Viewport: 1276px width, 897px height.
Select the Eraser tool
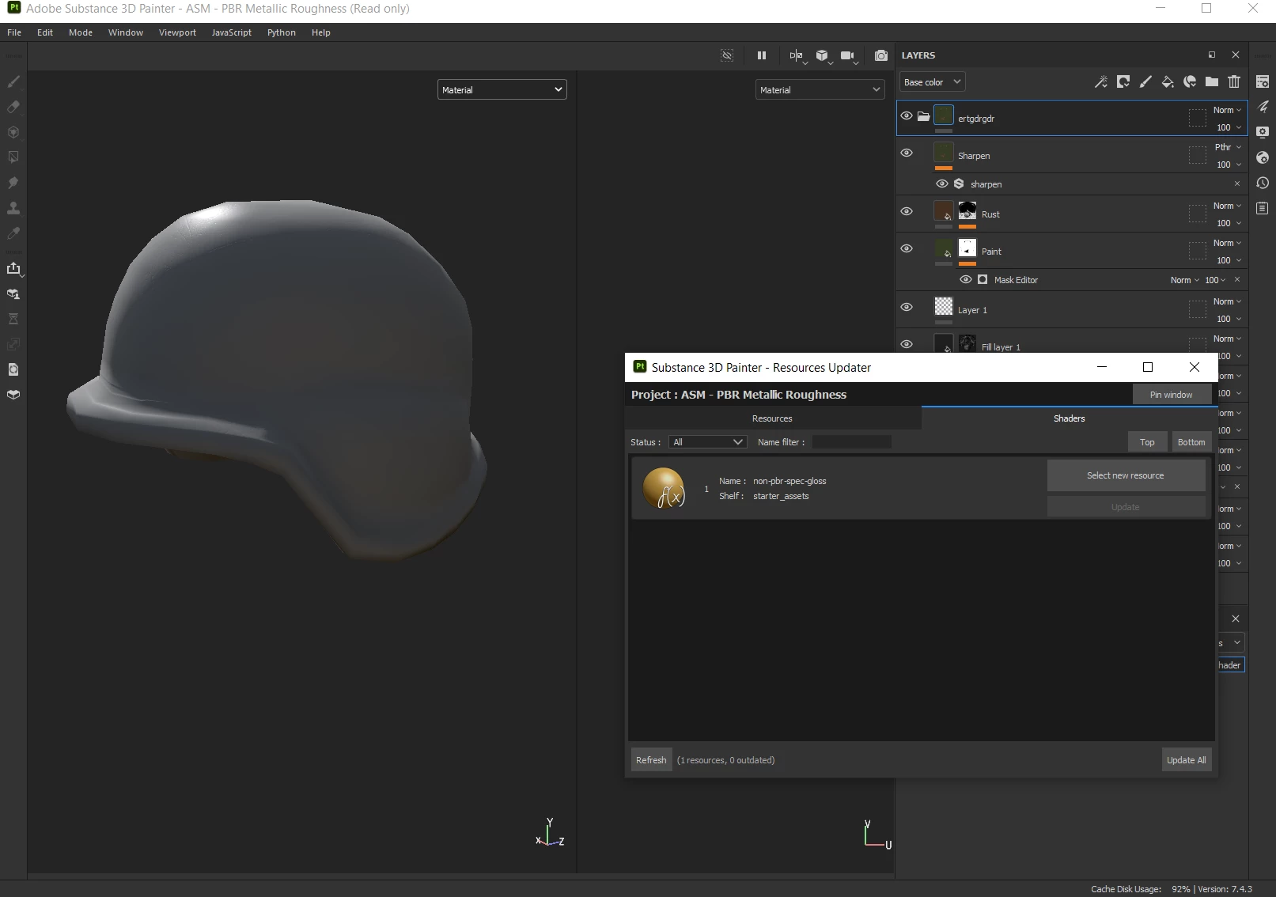13,107
